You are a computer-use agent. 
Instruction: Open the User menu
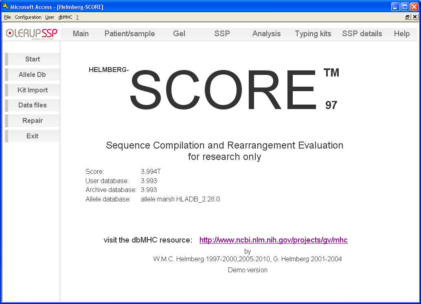click(50, 17)
